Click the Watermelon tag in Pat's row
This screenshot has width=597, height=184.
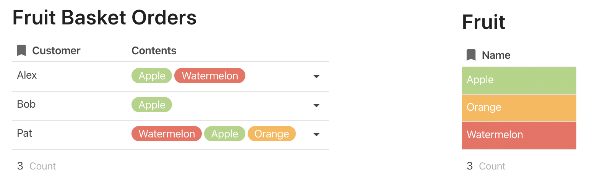coord(167,134)
